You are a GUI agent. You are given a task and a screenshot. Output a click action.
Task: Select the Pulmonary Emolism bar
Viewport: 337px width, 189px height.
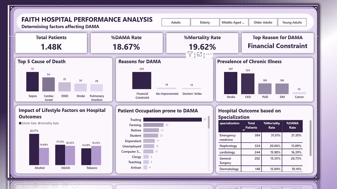pos(97,88)
